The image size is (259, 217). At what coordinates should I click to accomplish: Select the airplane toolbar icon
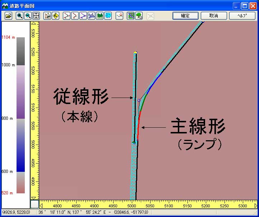[91, 16]
